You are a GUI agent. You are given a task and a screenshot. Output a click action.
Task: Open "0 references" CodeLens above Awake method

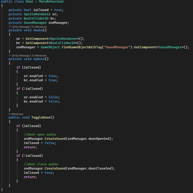click(x=39, y=27)
